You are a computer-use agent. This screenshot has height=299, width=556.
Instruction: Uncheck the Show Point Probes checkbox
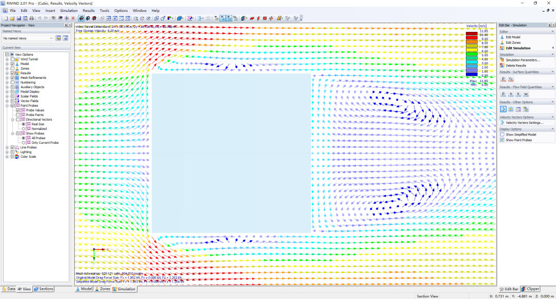[502, 140]
